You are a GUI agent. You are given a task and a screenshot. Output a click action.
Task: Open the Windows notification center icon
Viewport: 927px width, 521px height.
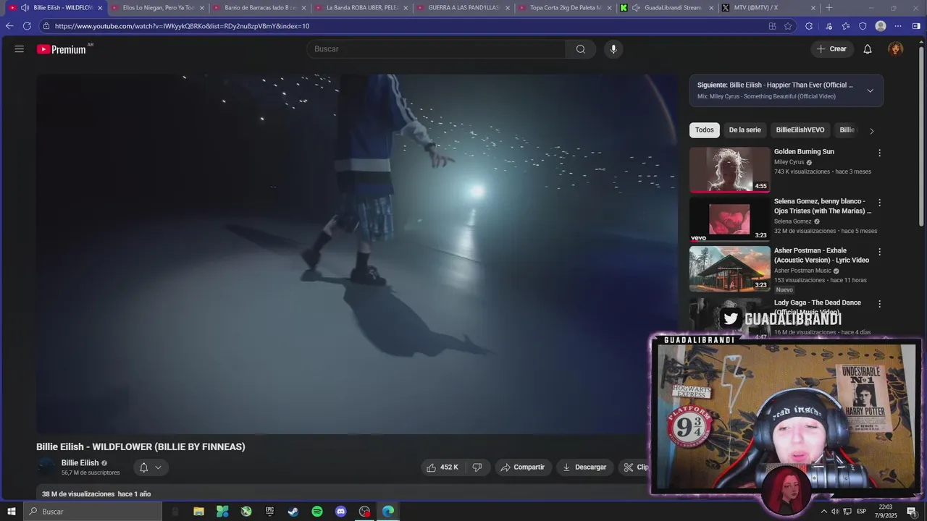tap(912, 512)
